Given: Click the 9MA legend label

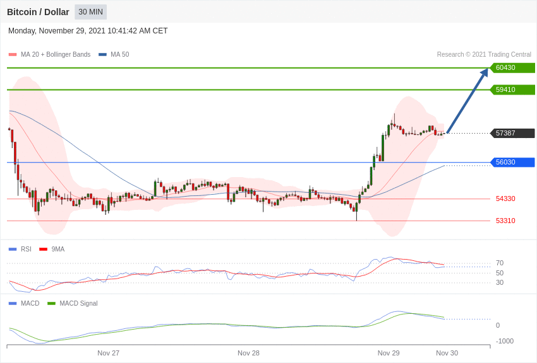Looking at the screenshot, I should coord(58,250).
